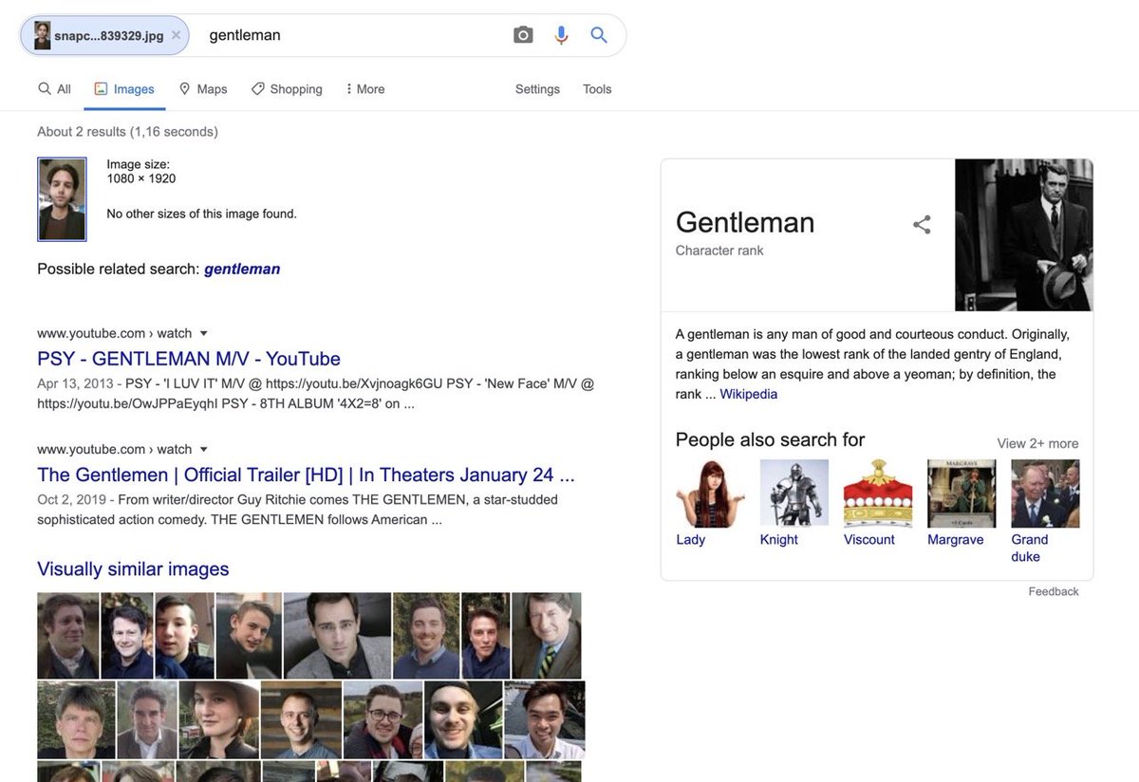Follow the related search gentleman link
This screenshot has width=1139, height=782.
click(x=242, y=269)
